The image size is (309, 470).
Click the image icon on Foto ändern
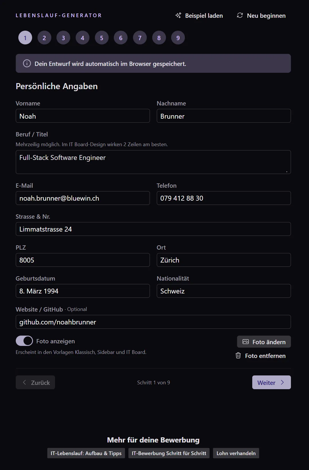click(x=246, y=342)
